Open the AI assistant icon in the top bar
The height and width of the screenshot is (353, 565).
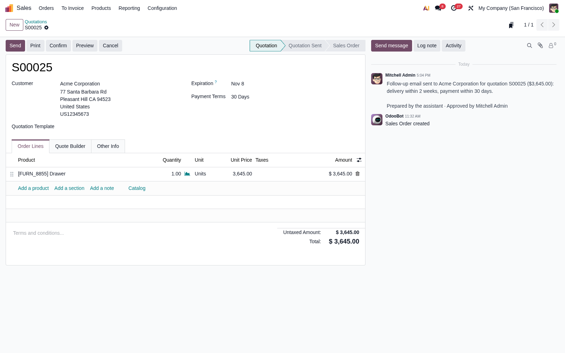tap(426, 8)
